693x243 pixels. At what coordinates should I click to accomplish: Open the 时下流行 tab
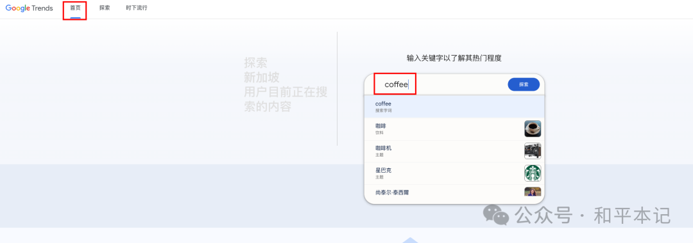point(137,8)
